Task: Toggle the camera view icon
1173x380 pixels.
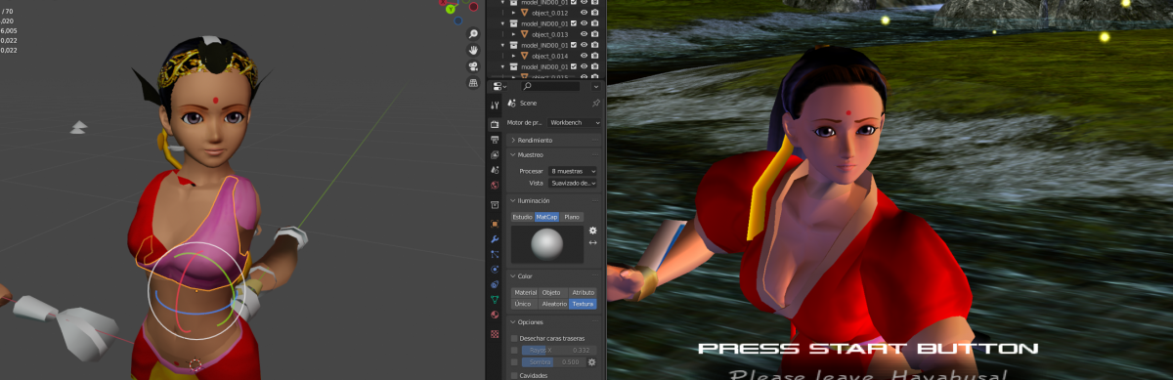Action: click(x=473, y=66)
